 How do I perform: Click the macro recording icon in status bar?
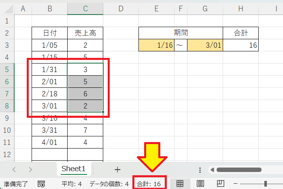pyautogui.click(x=41, y=184)
